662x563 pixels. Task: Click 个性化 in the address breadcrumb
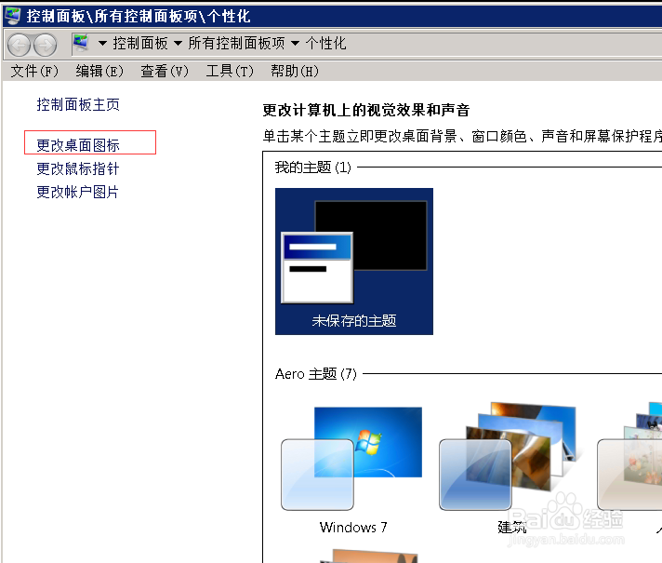(325, 43)
